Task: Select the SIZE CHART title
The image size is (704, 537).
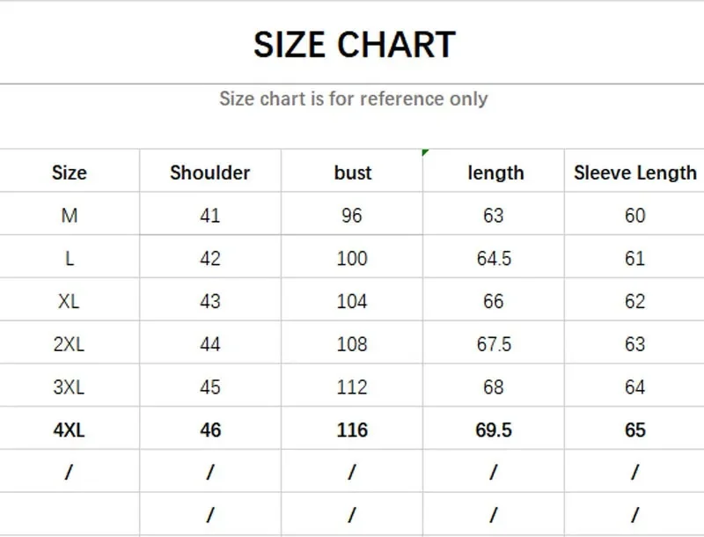Action: (355, 44)
